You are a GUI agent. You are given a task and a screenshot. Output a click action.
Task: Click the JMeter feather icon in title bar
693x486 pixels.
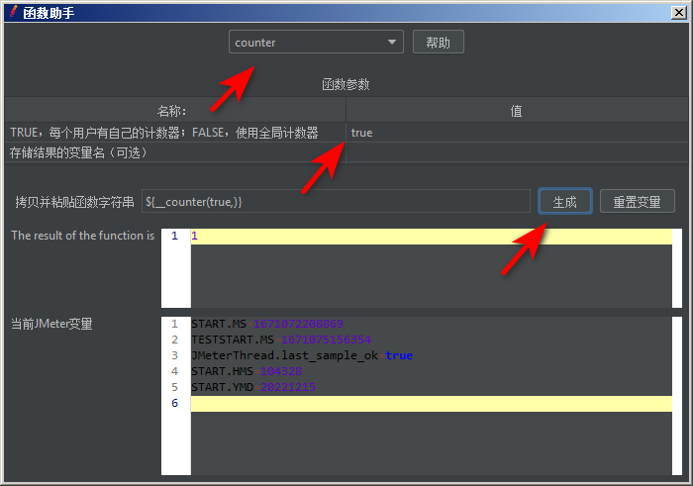pos(12,12)
